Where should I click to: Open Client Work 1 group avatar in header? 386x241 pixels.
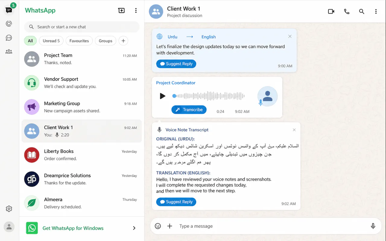tap(156, 11)
